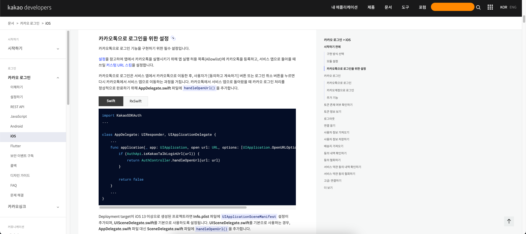This screenshot has width=526, height=234.
Task: Go to 문서 breadcrumb
Action: 11,23
